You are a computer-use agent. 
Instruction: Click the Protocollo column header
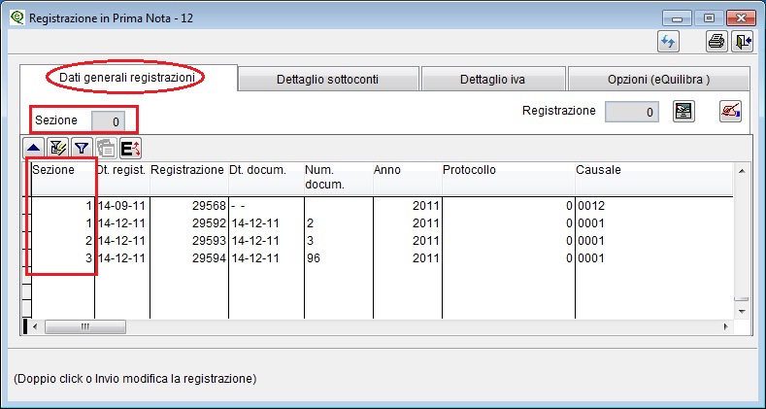coord(508,178)
